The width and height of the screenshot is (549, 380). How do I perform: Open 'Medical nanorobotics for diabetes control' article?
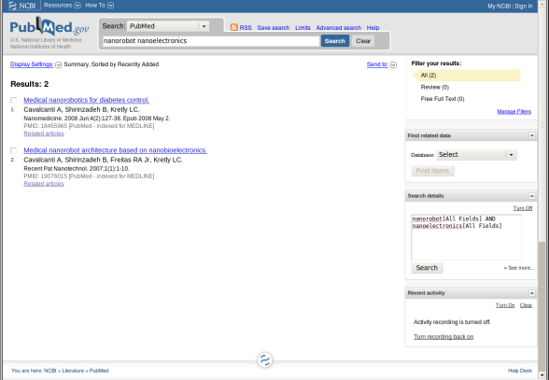click(x=87, y=100)
